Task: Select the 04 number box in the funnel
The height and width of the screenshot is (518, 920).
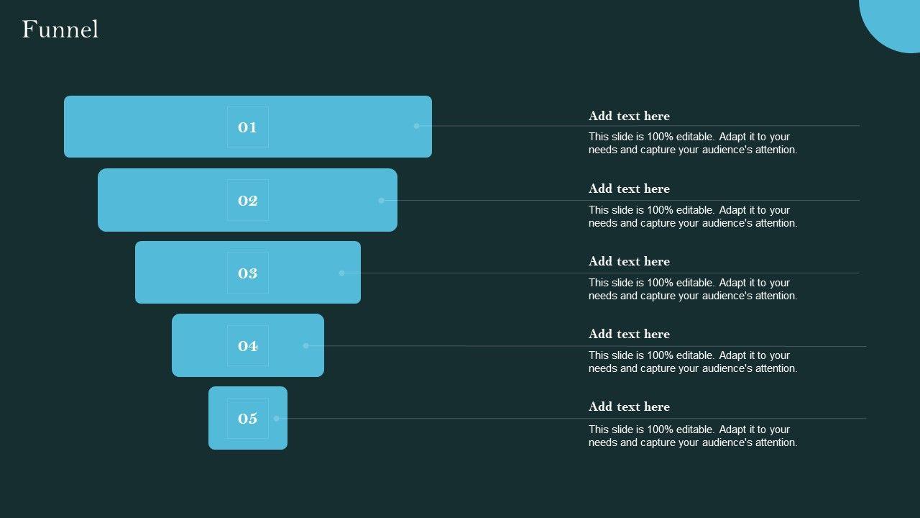Action: (x=248, y=346)
